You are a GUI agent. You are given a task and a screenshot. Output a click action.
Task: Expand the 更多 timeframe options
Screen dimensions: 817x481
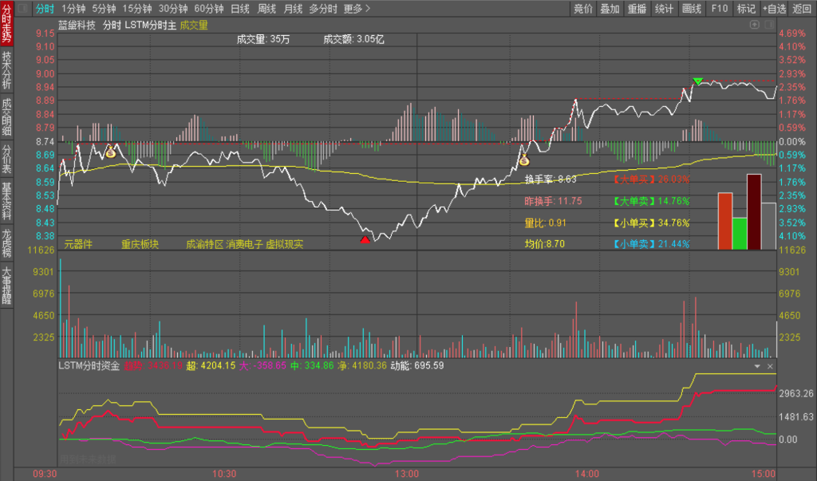pos(357,9)
